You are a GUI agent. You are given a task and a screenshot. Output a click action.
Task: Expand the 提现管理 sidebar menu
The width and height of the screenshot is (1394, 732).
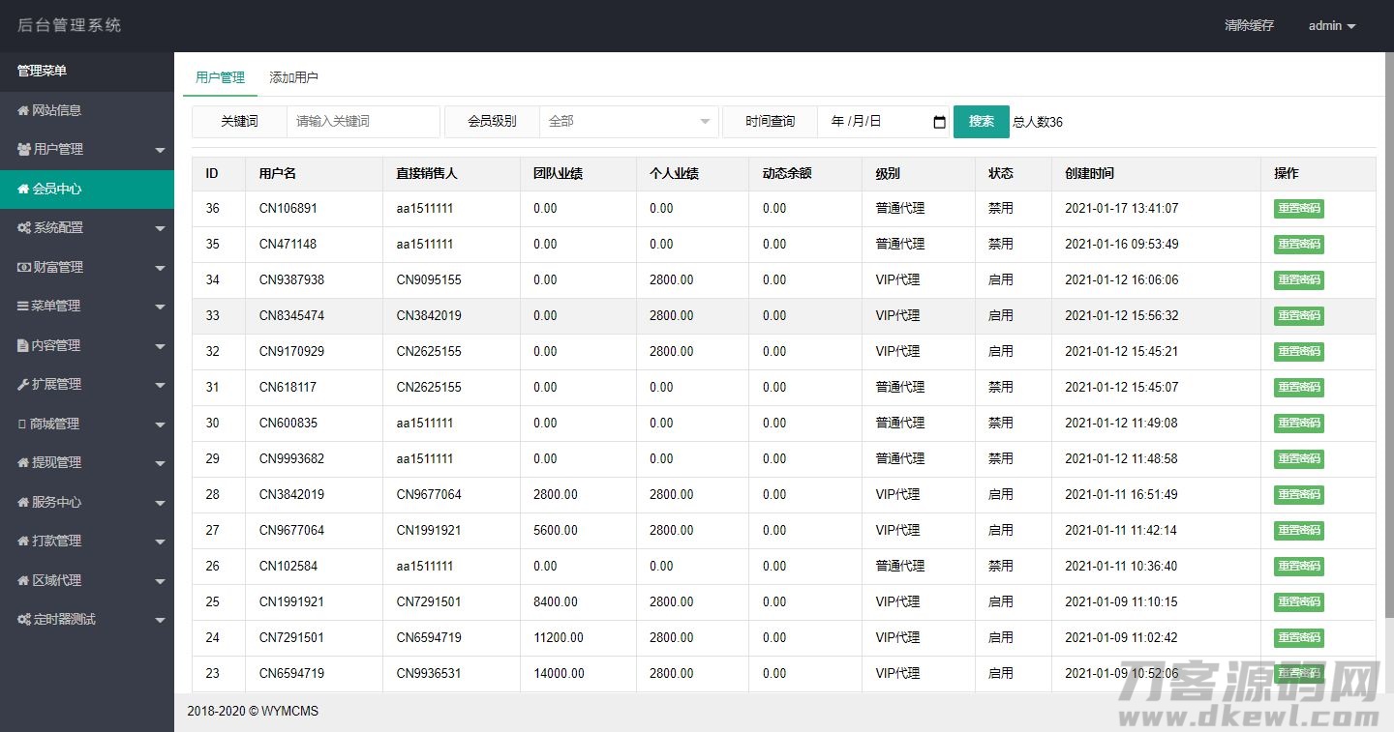click(x=87, y=462)
